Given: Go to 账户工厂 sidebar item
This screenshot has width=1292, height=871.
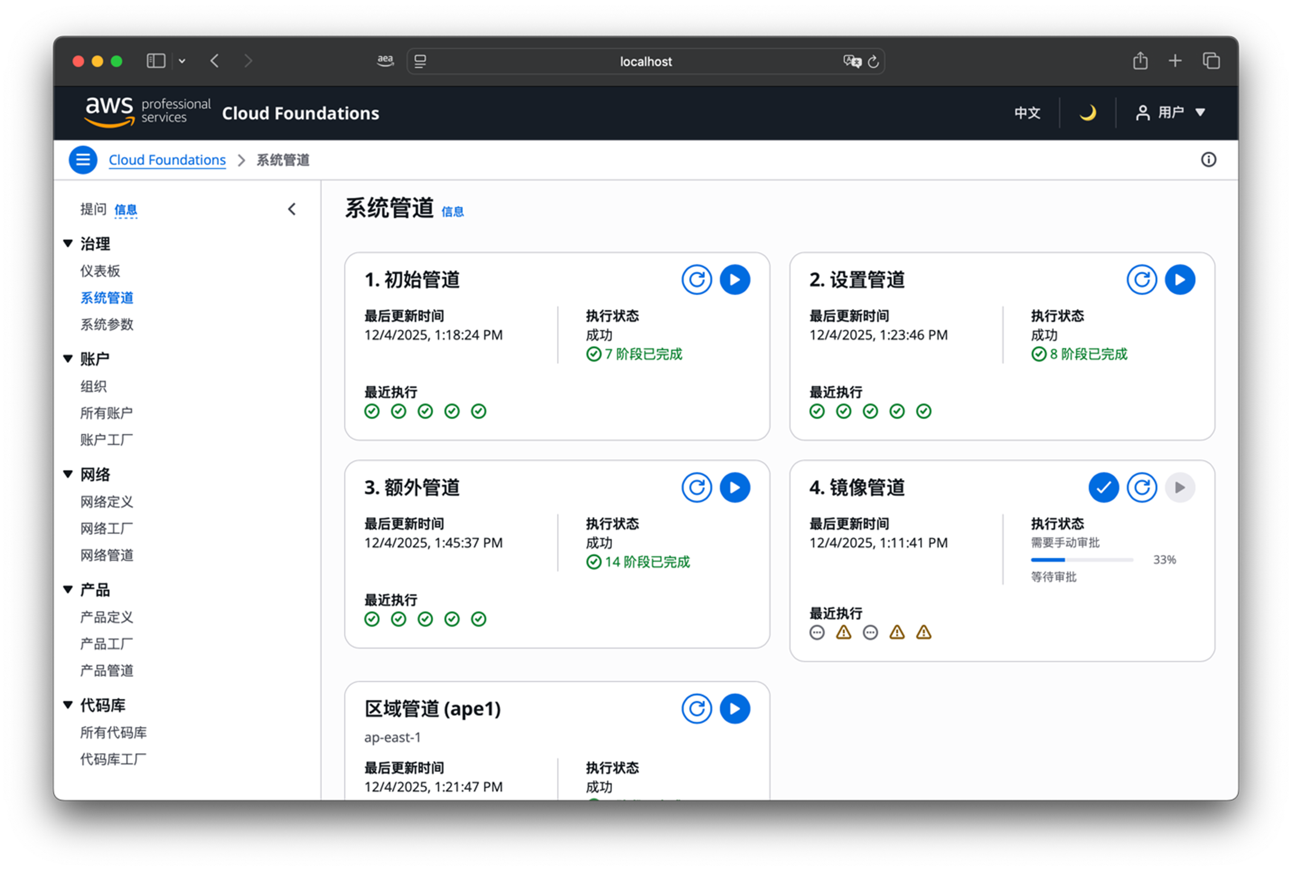Looking at the screenshot, I should tap(106, 440).
